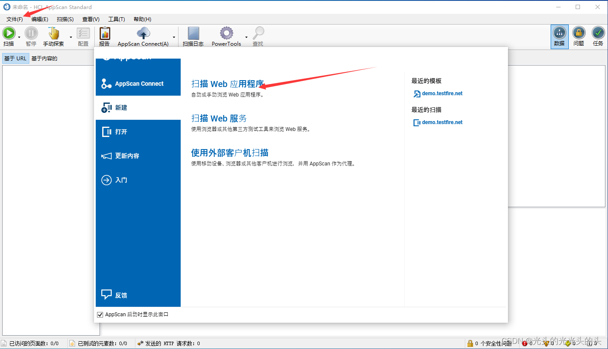Open the 编辑(E) menu
Viewport: 608px width, 349px height.
pyautogui.click(x=40, y=19)
